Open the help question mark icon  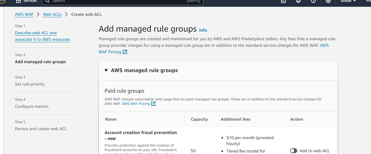click(313, 1)
